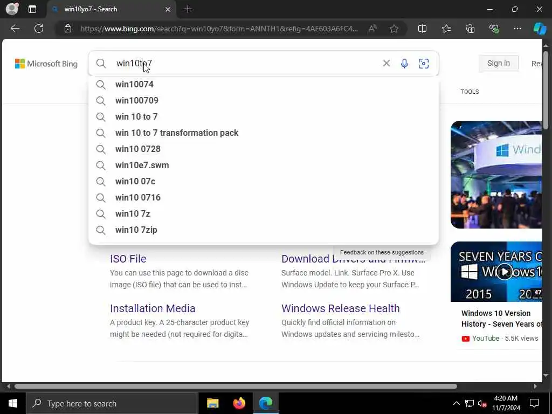The width and height of the screenshot is (552, 414).
Task: Refresh the current page
Action: 39,29
